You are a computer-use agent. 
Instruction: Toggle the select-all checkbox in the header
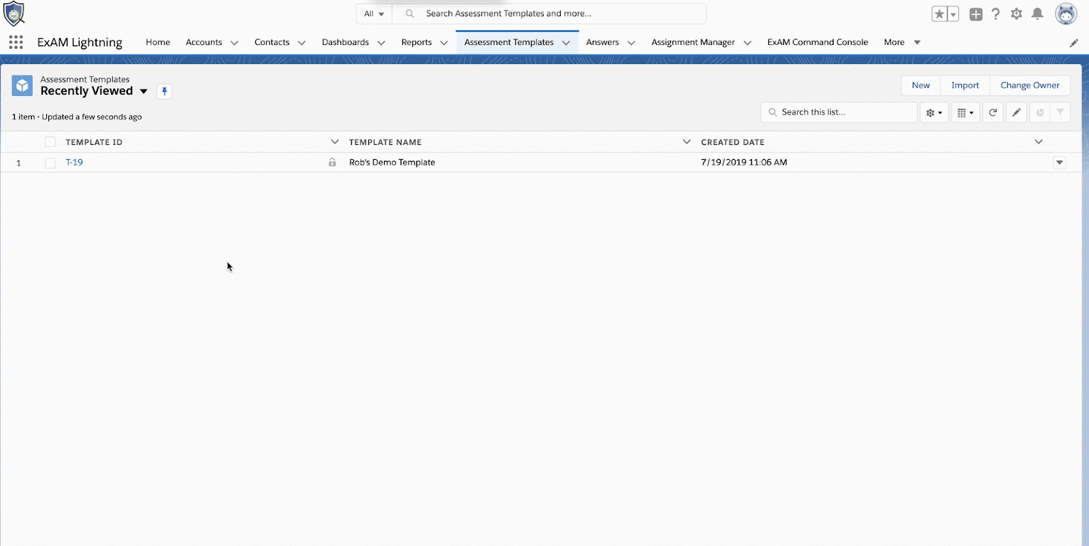[50, 142]
